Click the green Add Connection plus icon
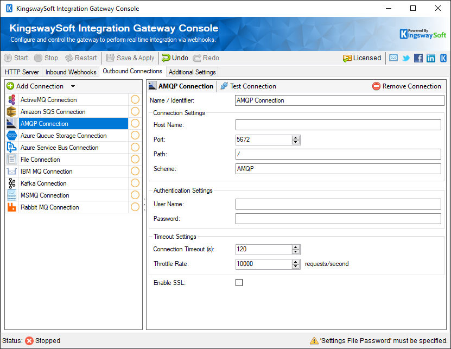 [10, 86]
